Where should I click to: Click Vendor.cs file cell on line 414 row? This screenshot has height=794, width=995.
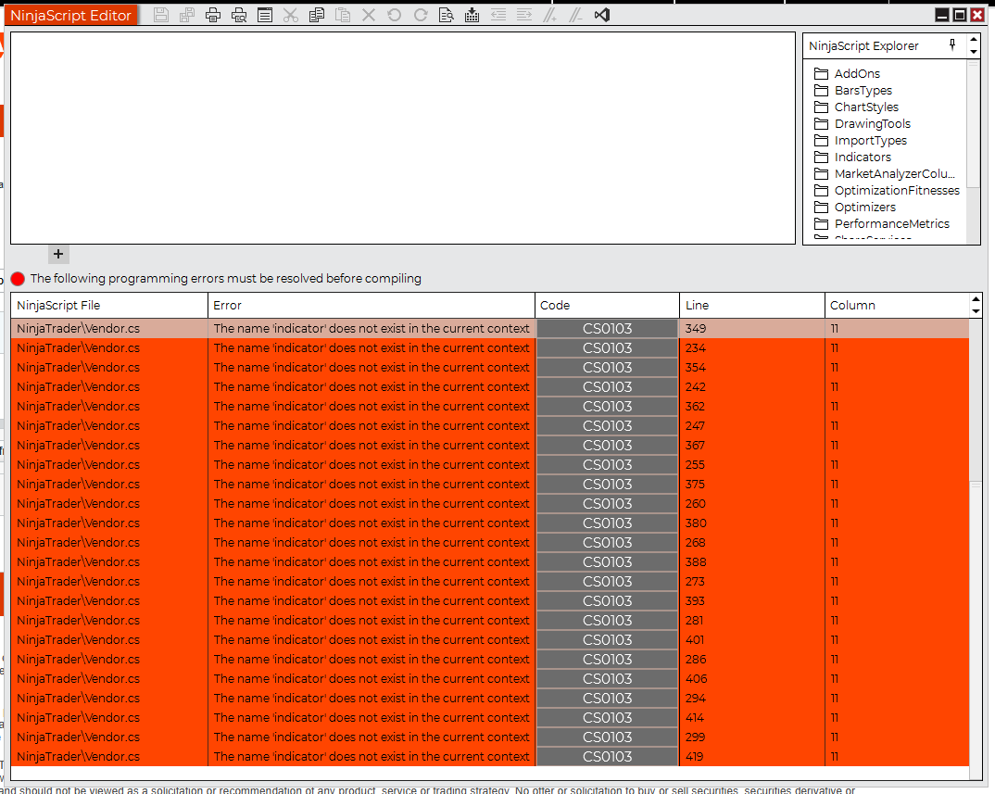pyautogui.click(x=109, y=718)
